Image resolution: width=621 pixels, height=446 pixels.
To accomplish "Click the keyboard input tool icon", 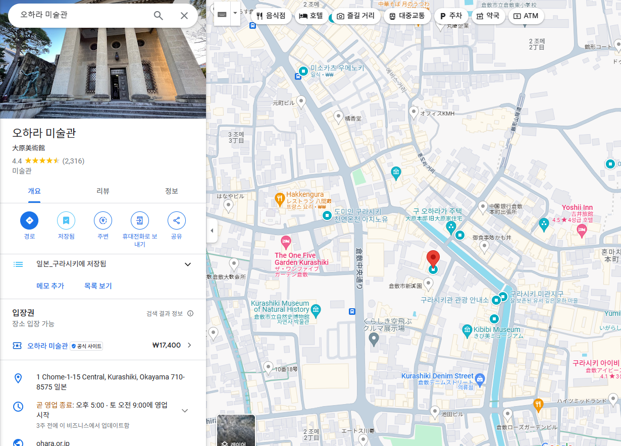I will 222,14.
